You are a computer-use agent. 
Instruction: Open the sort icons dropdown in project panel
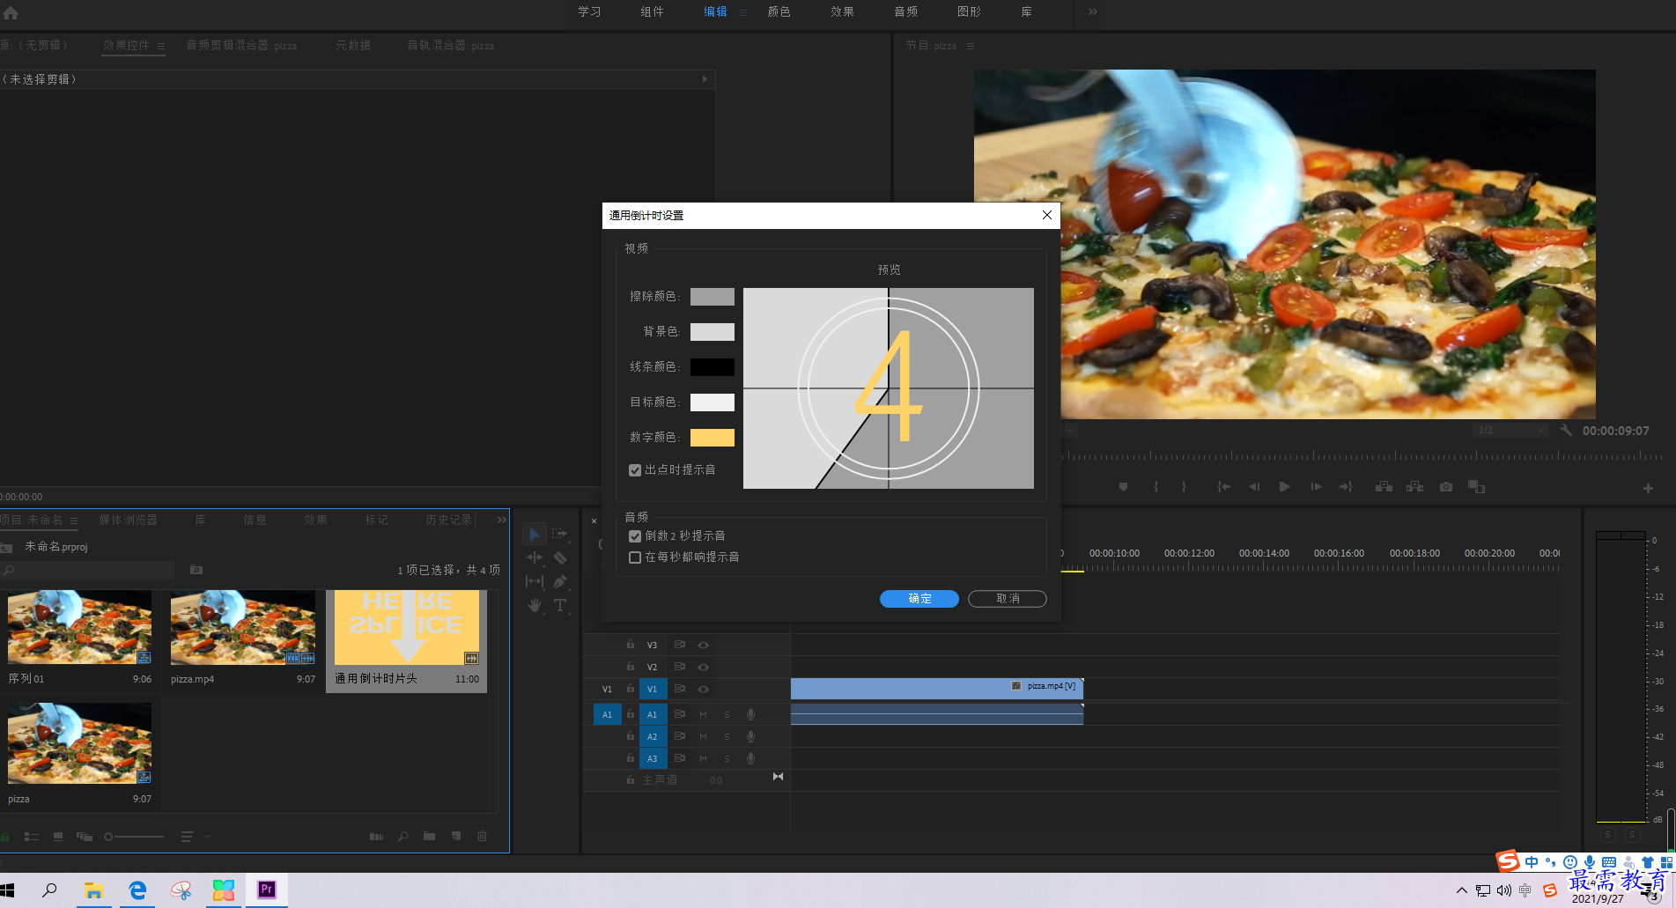tap(196, 837)
